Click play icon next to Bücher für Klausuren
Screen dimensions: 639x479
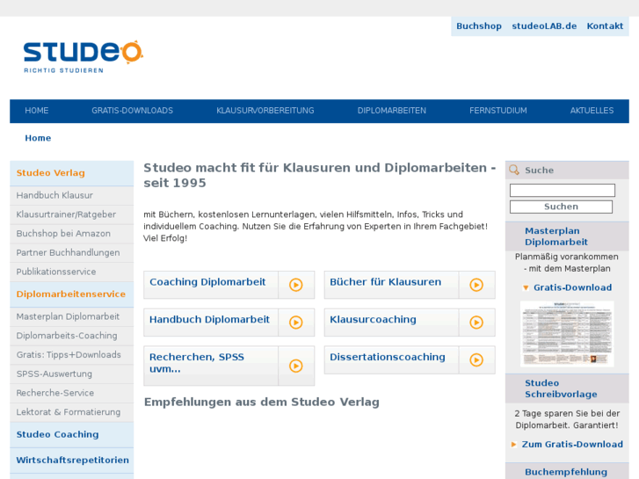click(476, 285)
